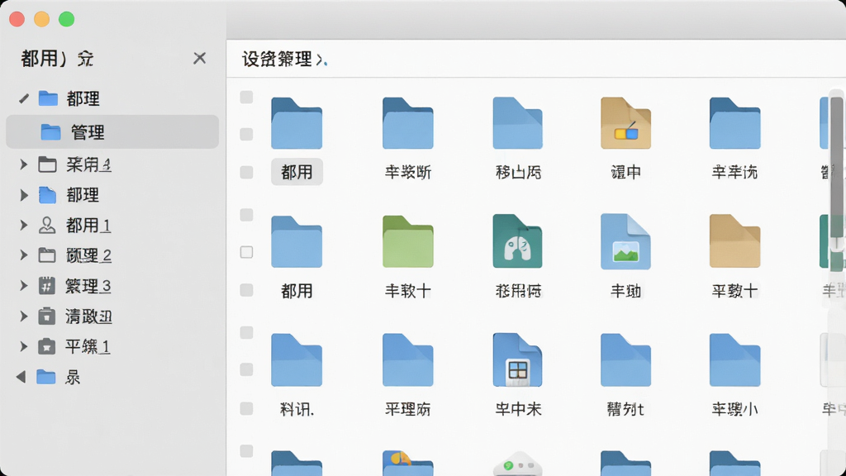846x476 pixels.
Task: Open the folder icon labeled 辛骤小
Action: [734, 360]
